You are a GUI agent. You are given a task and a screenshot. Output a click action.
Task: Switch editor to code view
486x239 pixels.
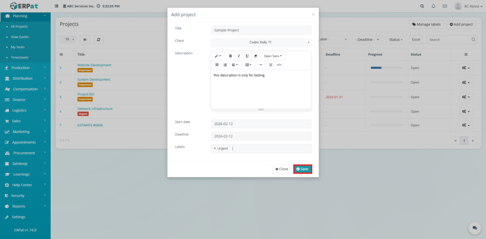point(279,65)
